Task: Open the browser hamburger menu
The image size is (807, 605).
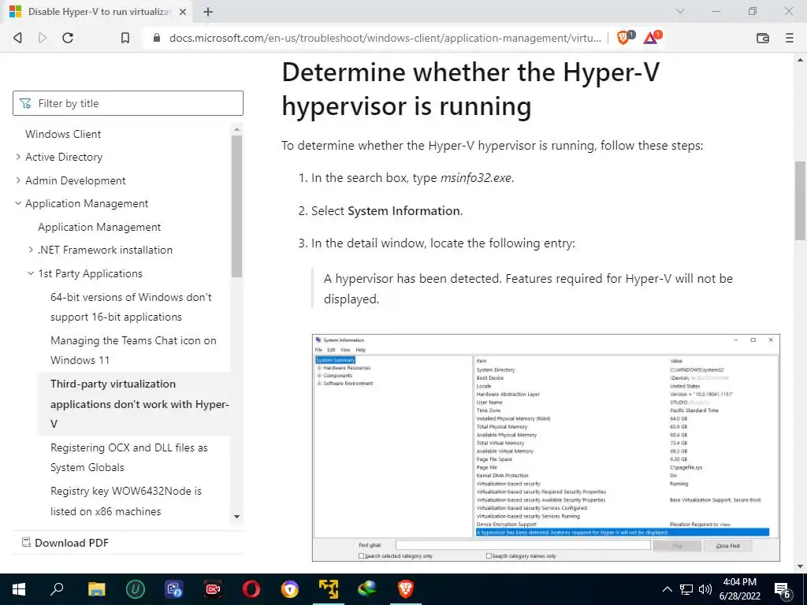Action: (790, 38)
